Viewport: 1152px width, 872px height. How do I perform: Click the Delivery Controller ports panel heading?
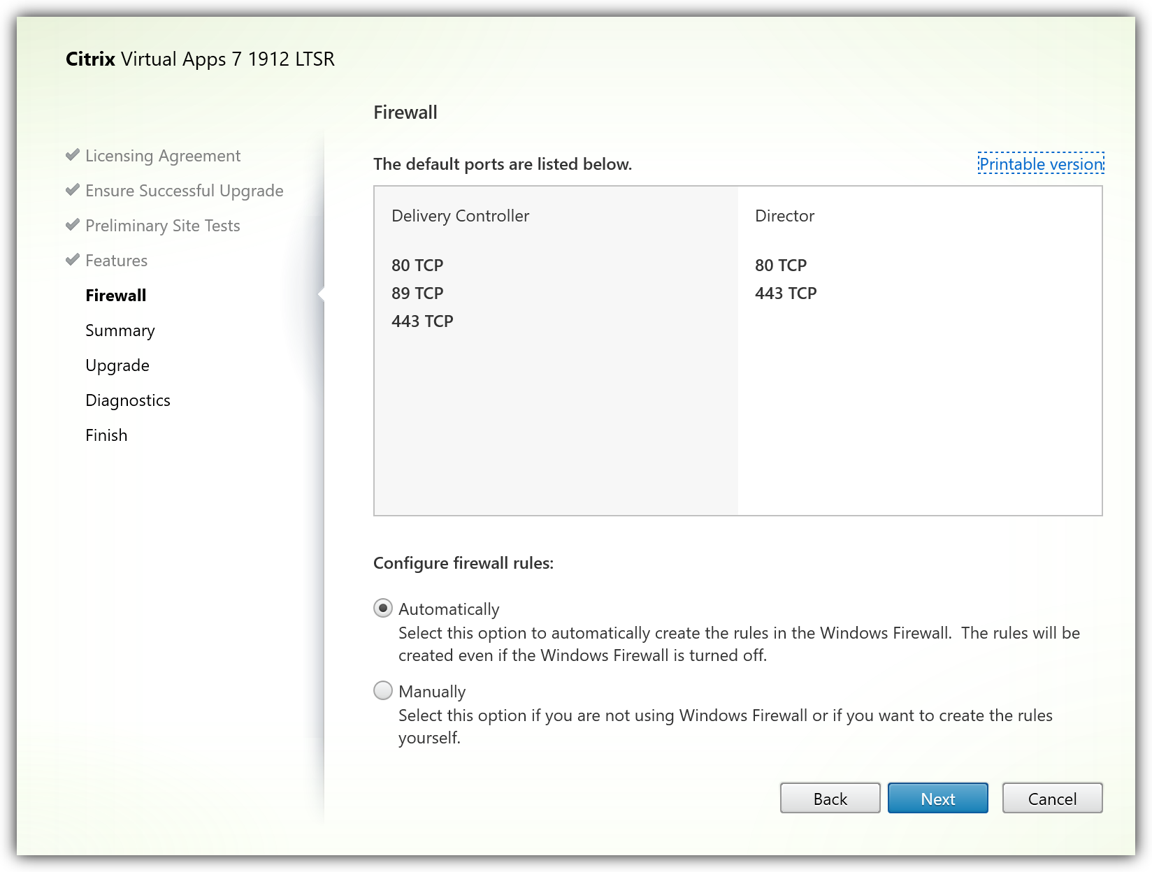[x=460, y=216]
